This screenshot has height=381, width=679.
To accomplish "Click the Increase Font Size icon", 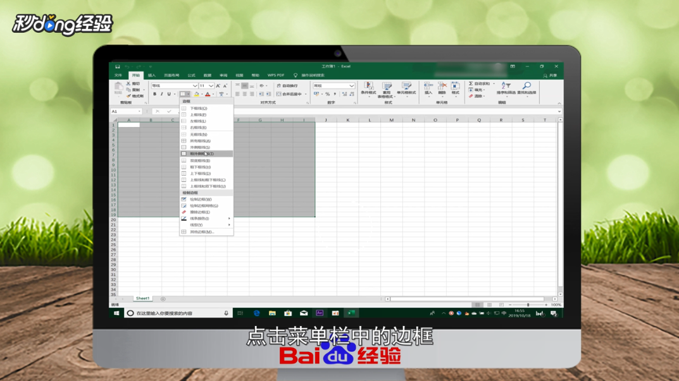I will (218, 86).
